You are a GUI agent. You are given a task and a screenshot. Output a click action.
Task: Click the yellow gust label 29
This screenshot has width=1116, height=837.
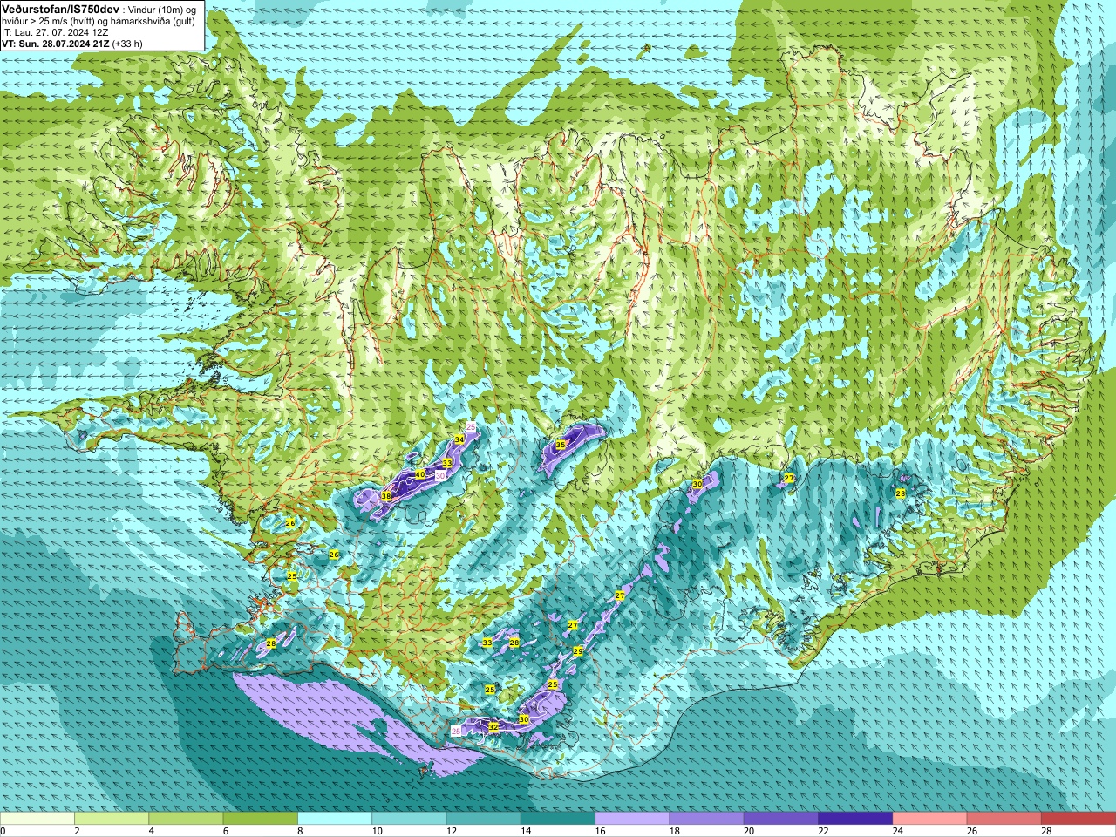click(x=578, y=651)
